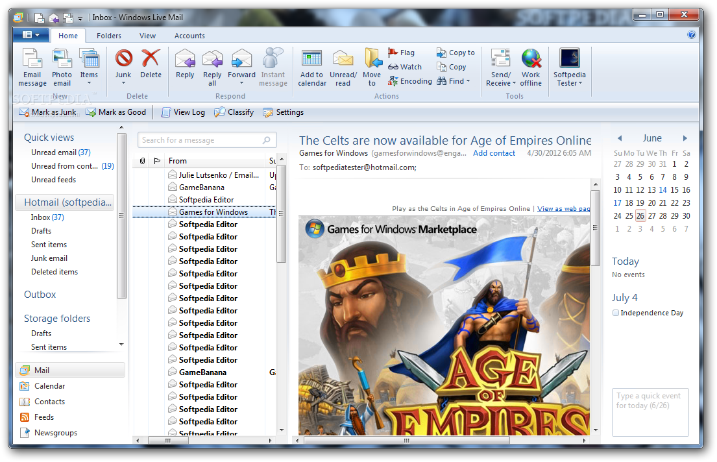This screenshot has width=717, height=462.
Task: Select Mail in the navigation pane
Action: [x=71, y=370]
